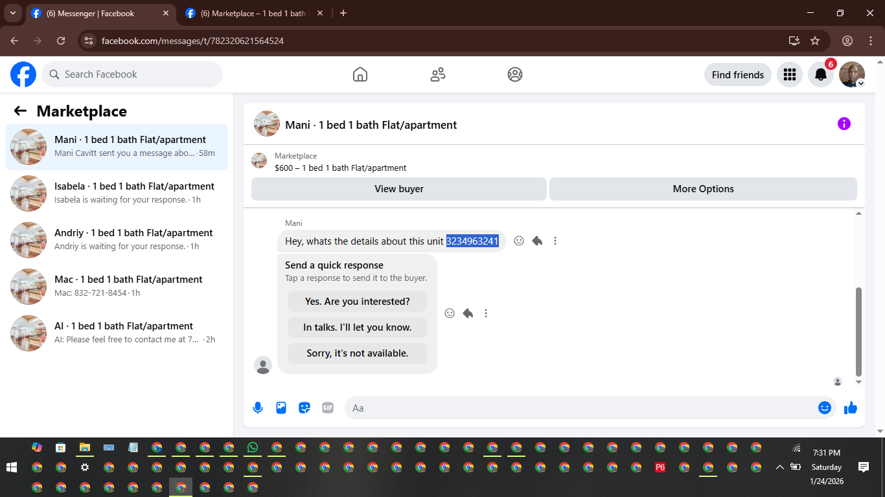Open Chrome three-dot menu

pyautogui.click(x=871, y=41)
